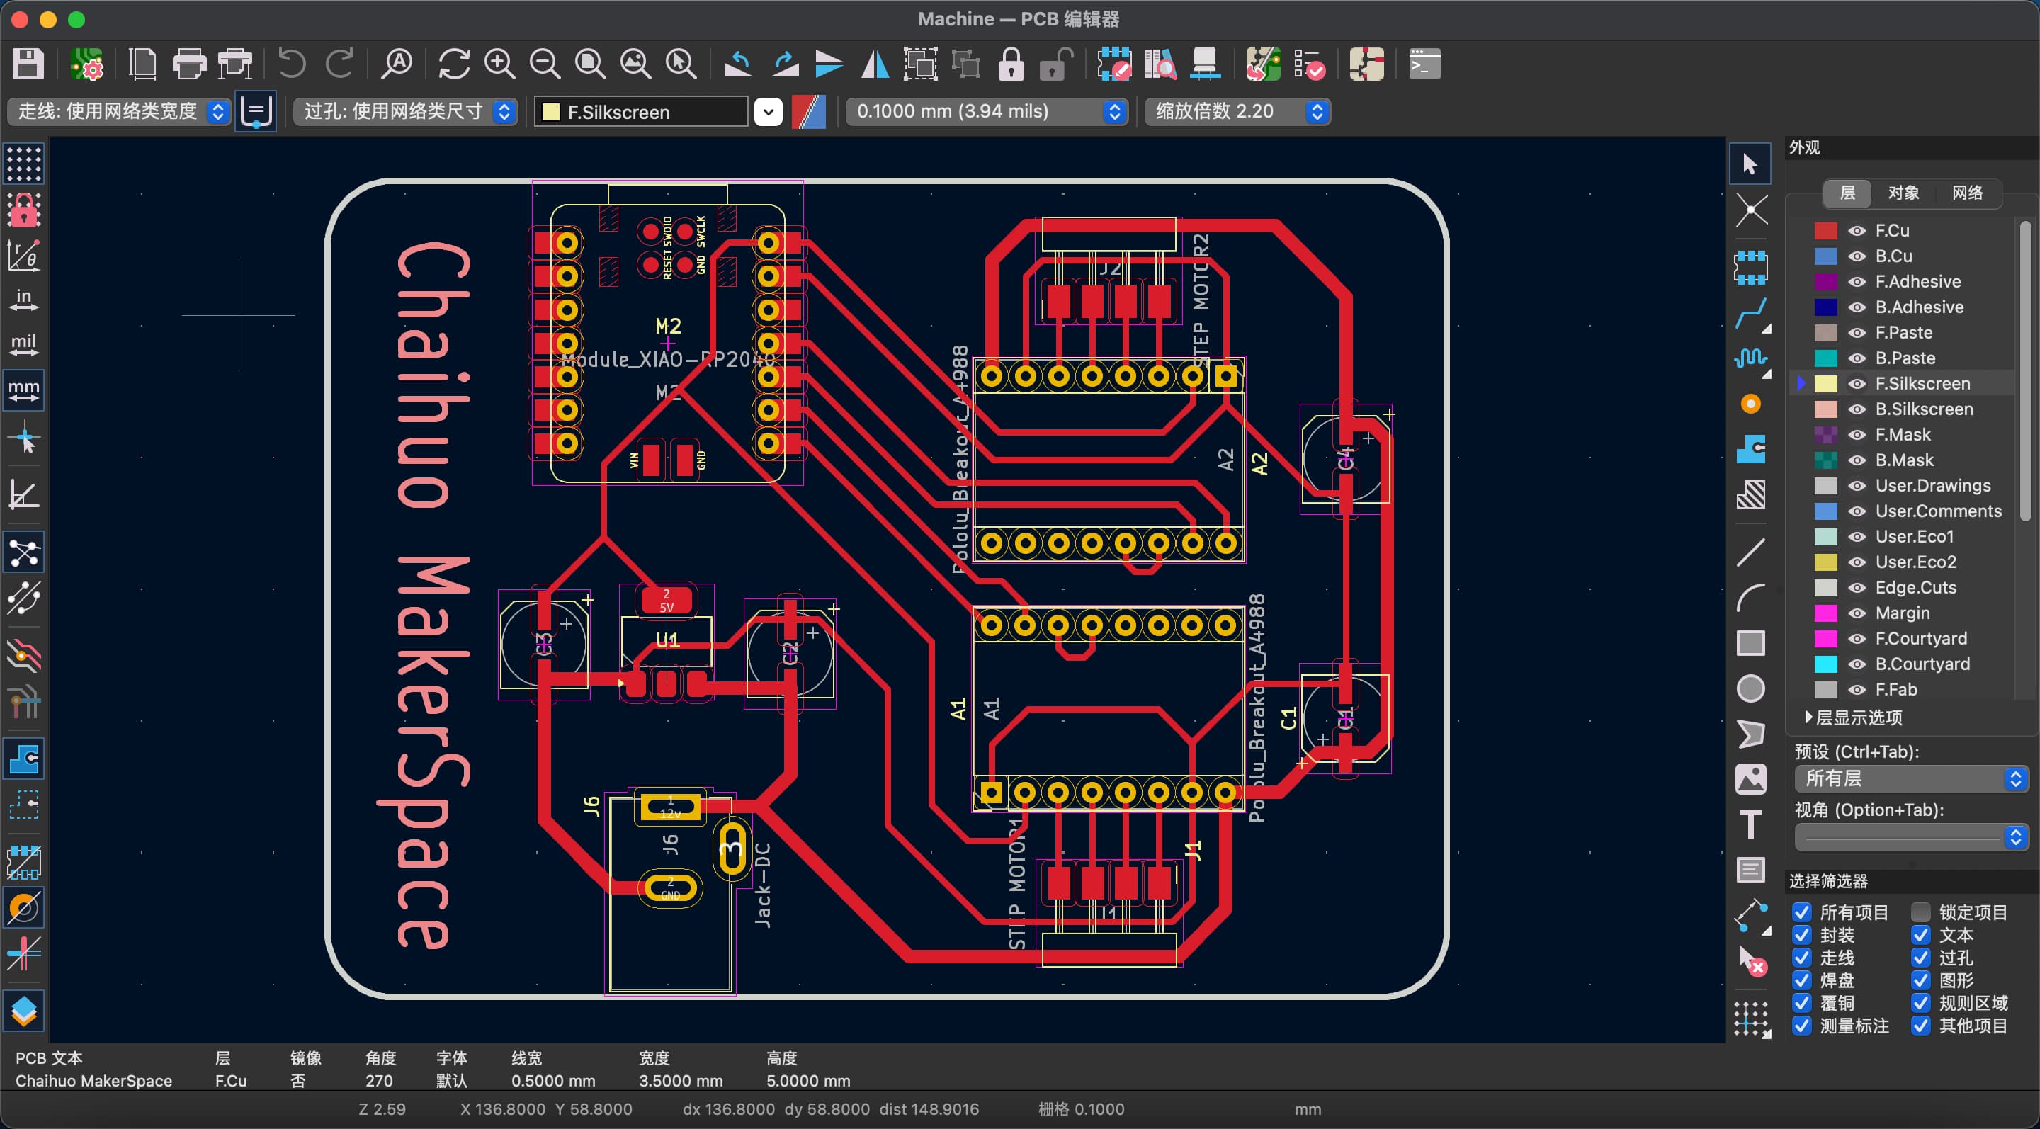Expand 层显示选项 section
Viewport: 2040px width, 1129px height.
coord(1852,717)
